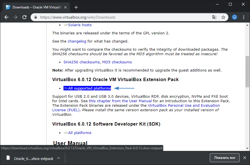Expand the downloaded file options chevron
The width and height of the screenshot is (250, 165).
click(58, 158)
